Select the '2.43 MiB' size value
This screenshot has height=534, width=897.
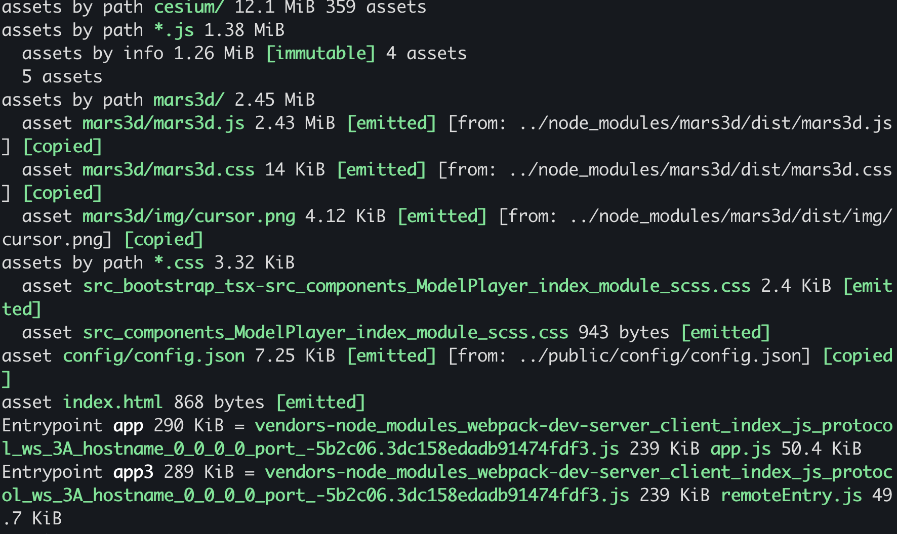295,123
